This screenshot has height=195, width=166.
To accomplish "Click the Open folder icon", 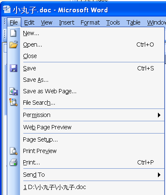I will (x=14, y=45).
